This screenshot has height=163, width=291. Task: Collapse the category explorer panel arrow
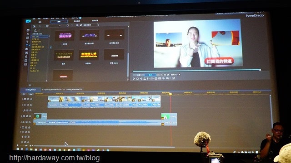(50, 48)
